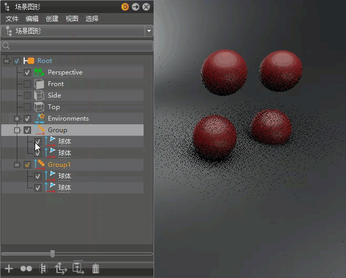Click the Top view cube icon
The width and height of the screenshot is (346, 278).
click(x=39, y=107)
